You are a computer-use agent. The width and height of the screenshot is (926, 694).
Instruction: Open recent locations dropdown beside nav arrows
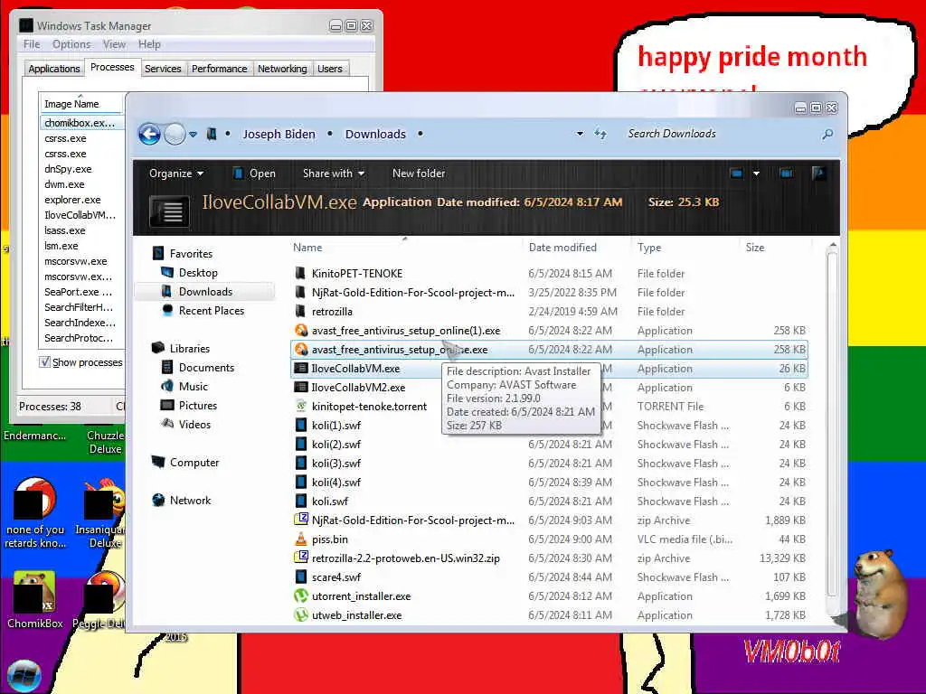[x=193, y=135]
